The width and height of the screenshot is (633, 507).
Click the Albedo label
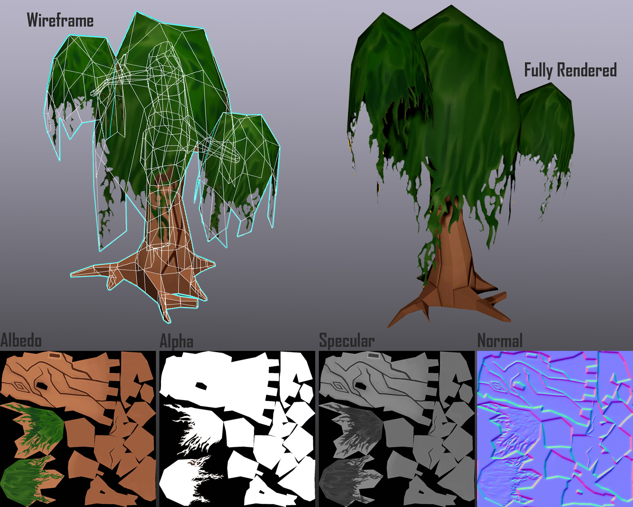[x=21, y=341]
